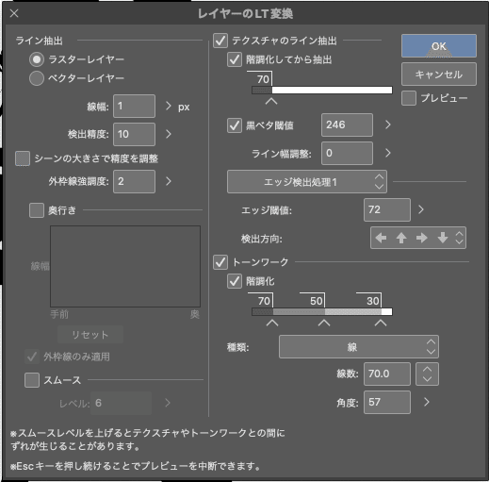489x482 pixels.
Task: Click the 70 handle under texture gradient bar
Action: click(x=271, y=101)
